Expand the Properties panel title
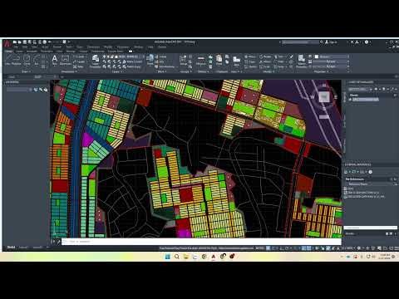 click(x=321, y=71)
